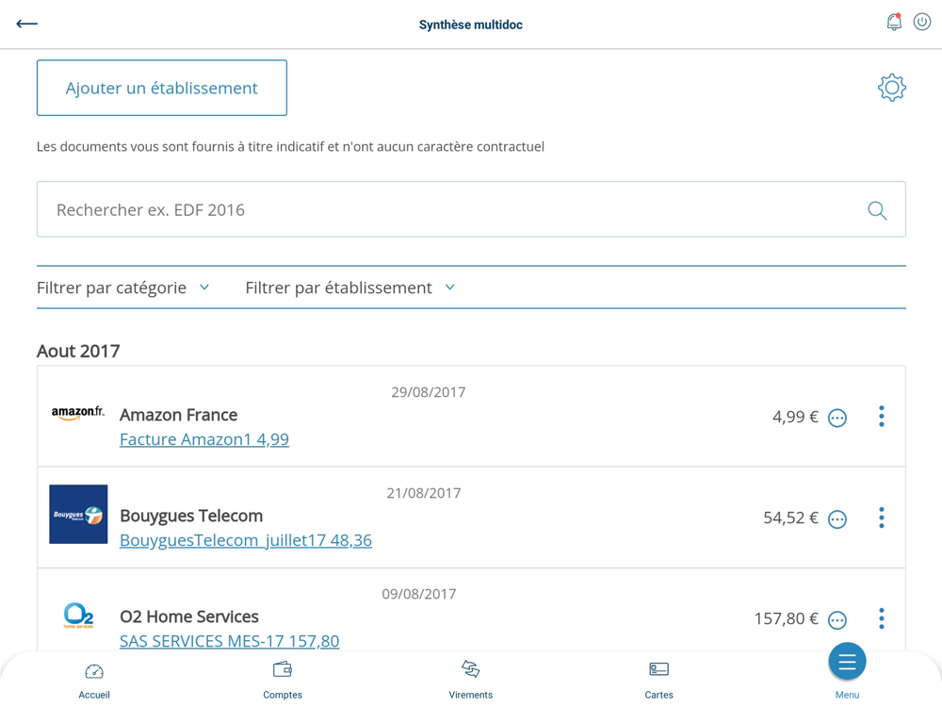The height and width of the screenshot is (707, 942).
Task: Expand Filtrer par établissement dropdown
Action: pyautogui.click(x=350, y=288)
